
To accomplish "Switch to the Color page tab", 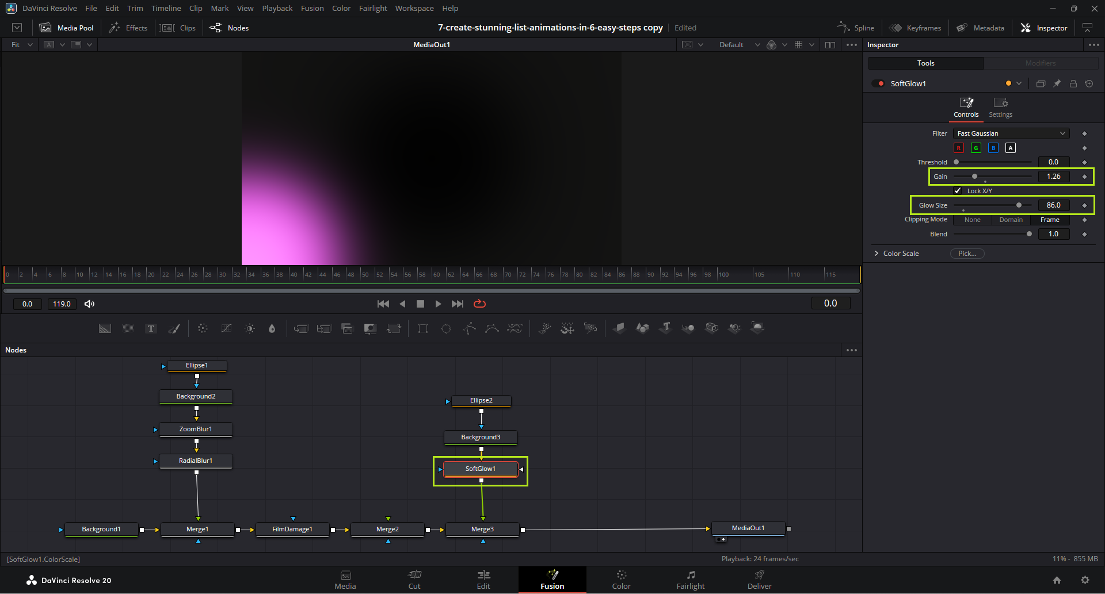I will [x=621, y=580].
